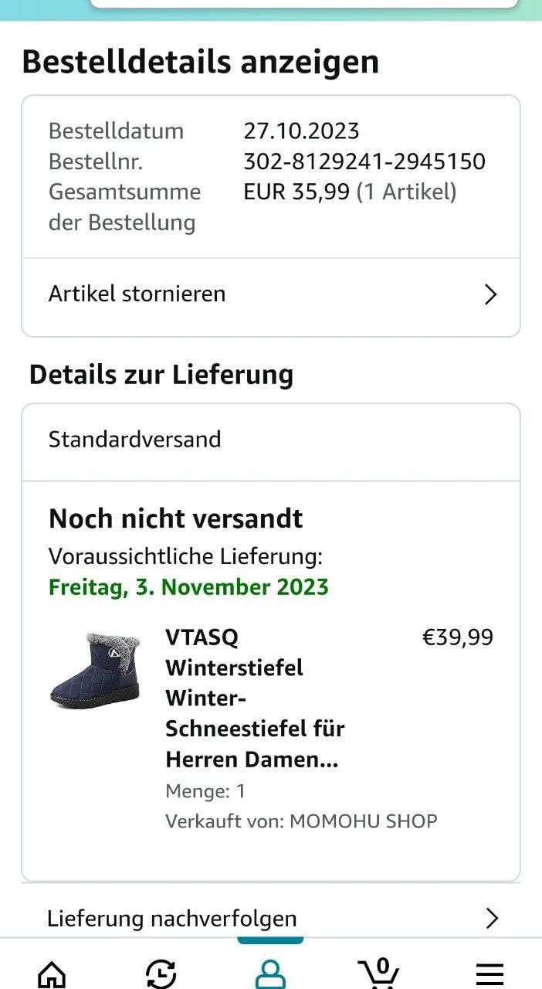Tap the item price €39,99
This screenshot has height=989, width=542.
[x=457, y=637]
